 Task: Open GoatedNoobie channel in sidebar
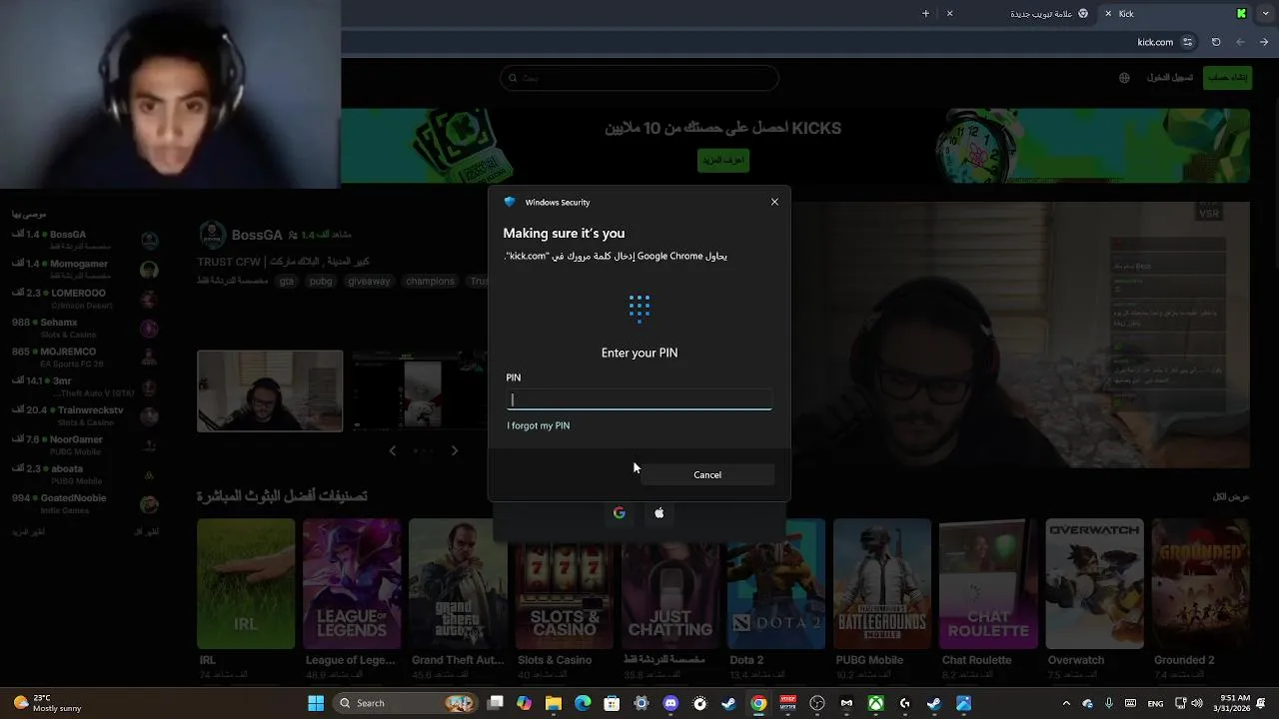click(x=85, y=503)
